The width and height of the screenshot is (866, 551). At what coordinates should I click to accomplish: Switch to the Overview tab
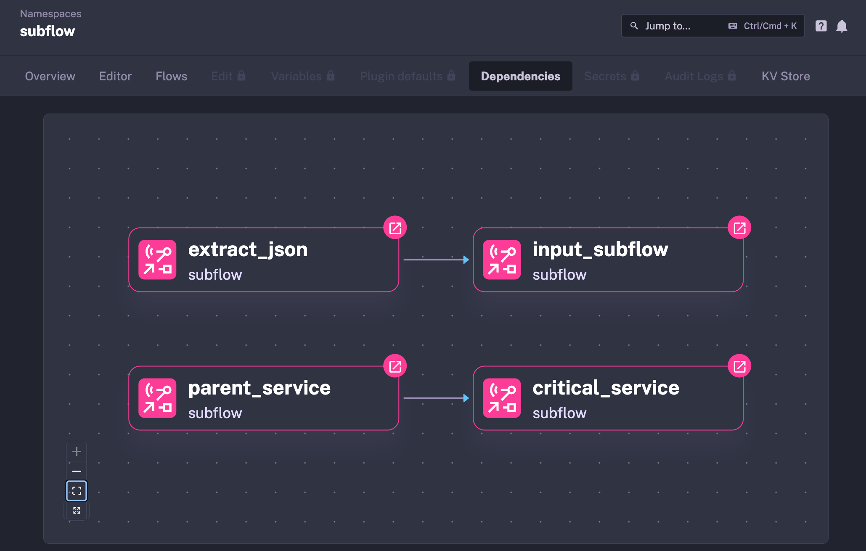50,76
